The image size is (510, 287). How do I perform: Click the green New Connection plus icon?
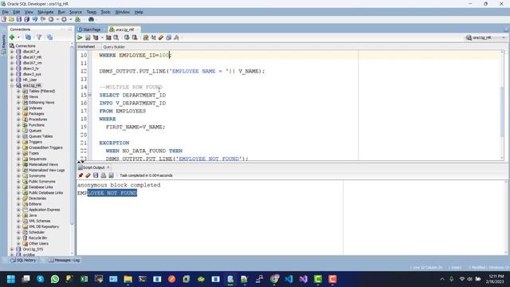point(12,37)
